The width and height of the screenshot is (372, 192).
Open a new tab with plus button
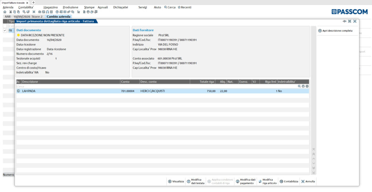pyautogui.click(x=33, y=3)
